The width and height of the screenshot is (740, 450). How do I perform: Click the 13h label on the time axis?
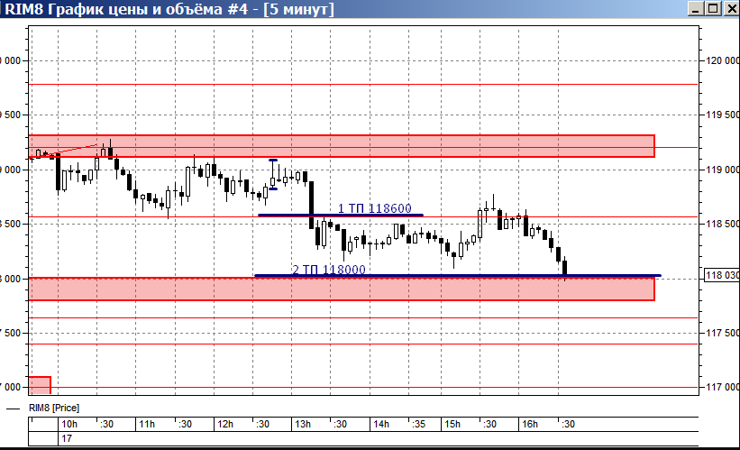pos(303,424)
